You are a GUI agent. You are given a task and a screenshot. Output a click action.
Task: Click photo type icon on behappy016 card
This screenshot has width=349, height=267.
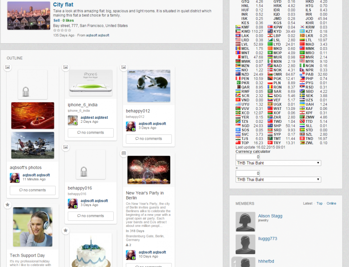tap(65, 147)
